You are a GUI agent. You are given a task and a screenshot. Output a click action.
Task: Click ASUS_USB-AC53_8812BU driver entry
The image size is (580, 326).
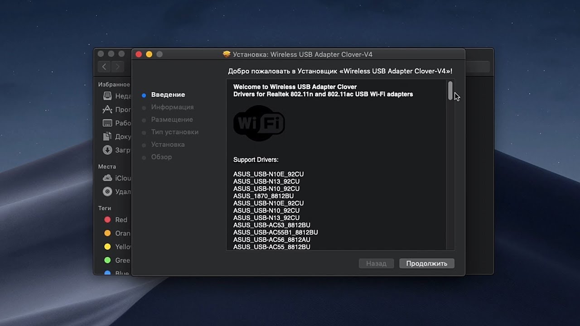click(x=272, y=225)
